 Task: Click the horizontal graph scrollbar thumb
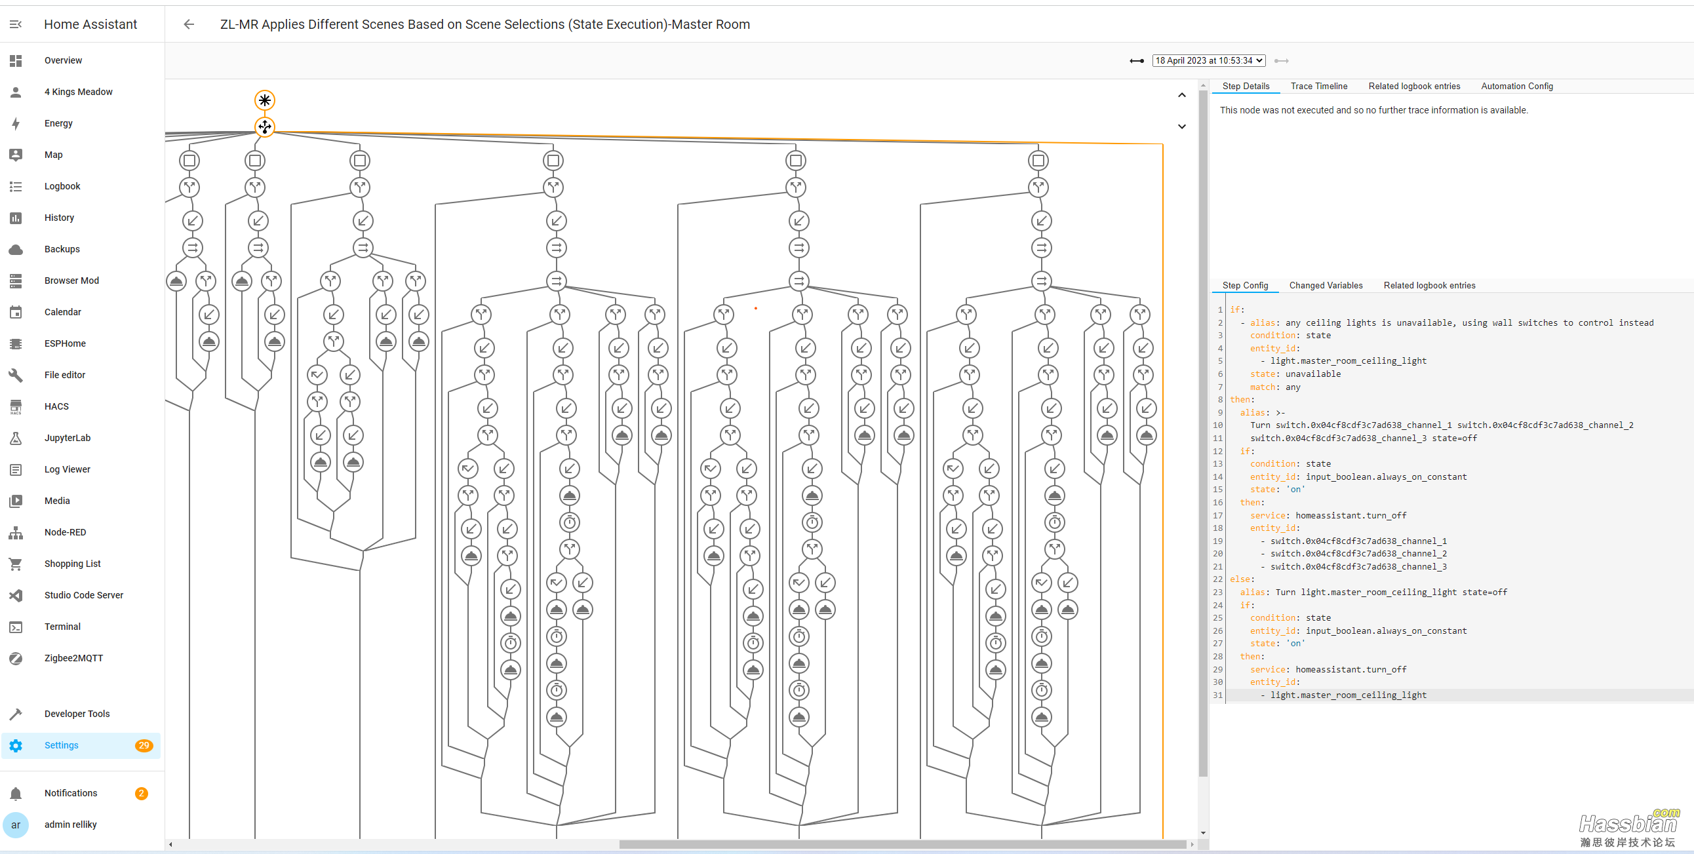point(903,844)
